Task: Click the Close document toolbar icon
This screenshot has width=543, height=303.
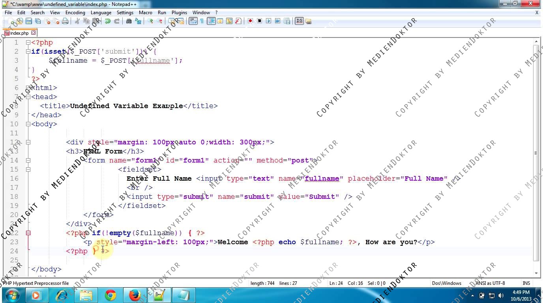Action: click(x=47, y=21)
